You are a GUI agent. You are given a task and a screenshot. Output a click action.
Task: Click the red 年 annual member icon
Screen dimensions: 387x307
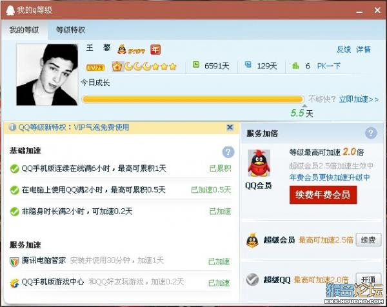pos(155,50)
